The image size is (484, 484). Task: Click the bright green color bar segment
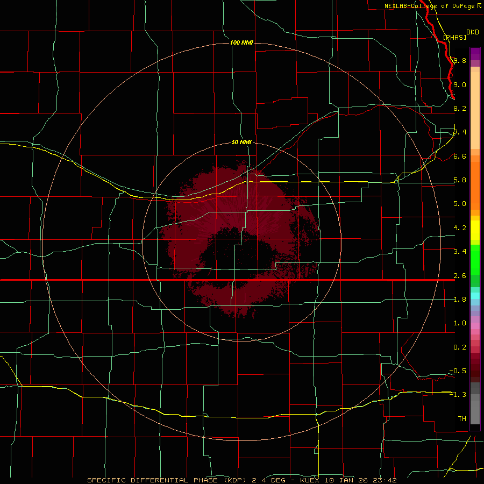point(475,260)
